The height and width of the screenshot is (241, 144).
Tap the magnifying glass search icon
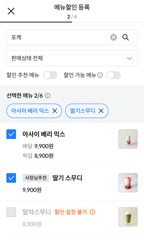126,37
